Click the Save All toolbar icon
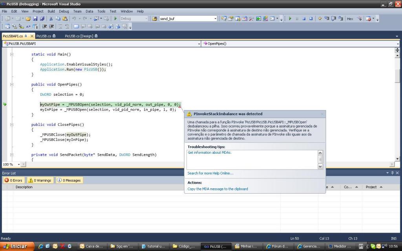The height and width of the screenshot is (251, 402). pyautogui.click(x=42, y=18)
